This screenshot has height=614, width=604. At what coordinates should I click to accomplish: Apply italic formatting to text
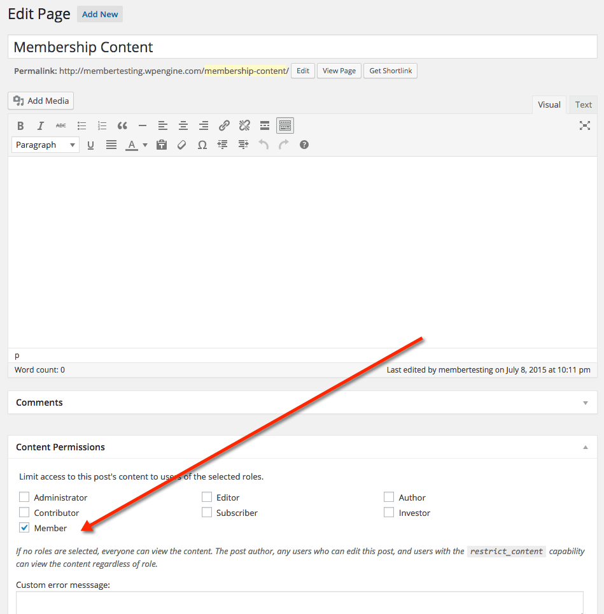pyautogui.click(x=41, y=125)
